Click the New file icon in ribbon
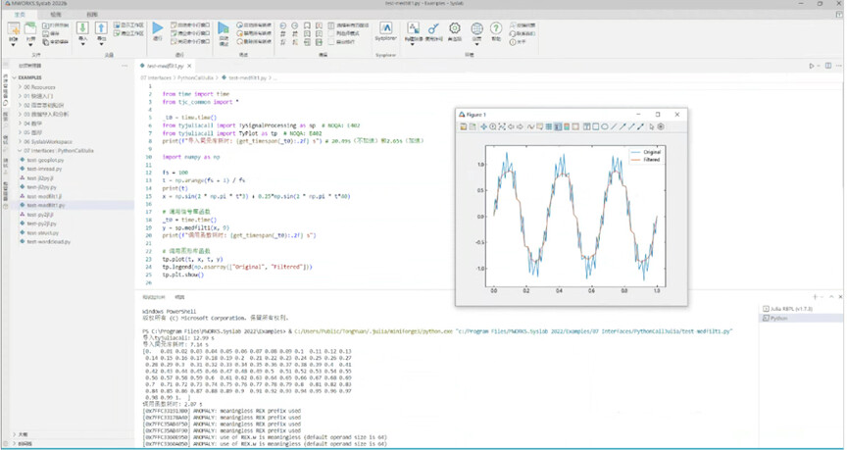This screenshot has height=450, width=847. pyautogui.click(x=14, y=28)
